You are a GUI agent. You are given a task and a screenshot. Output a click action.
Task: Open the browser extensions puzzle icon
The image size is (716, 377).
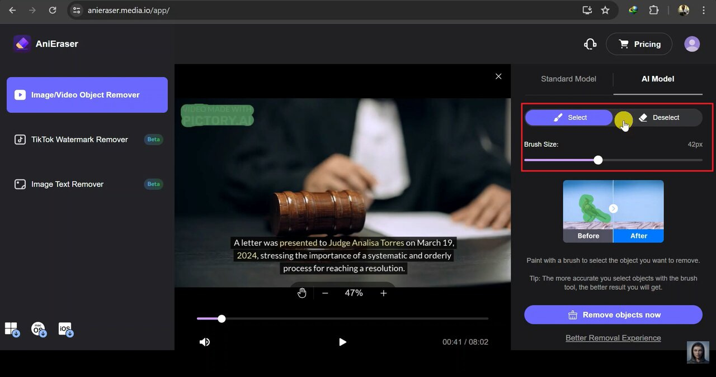(x=653, y=10)
